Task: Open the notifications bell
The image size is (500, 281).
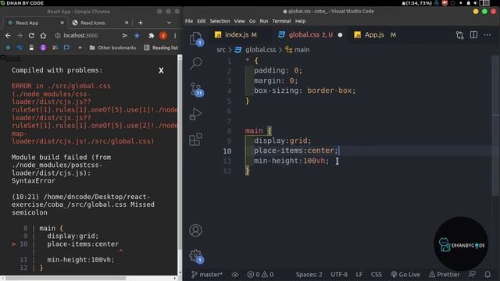Action: [487, 274]
